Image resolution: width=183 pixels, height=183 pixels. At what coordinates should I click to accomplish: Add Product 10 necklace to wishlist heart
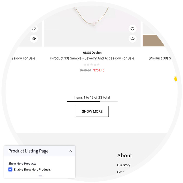pos(132,29)
